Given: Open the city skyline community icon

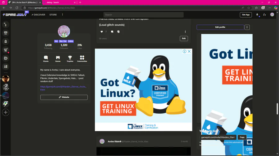Looking at the screenshot, I should click(x=6, y=95).
